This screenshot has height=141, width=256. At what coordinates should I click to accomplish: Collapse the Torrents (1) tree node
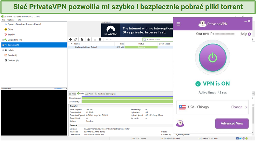3,45
